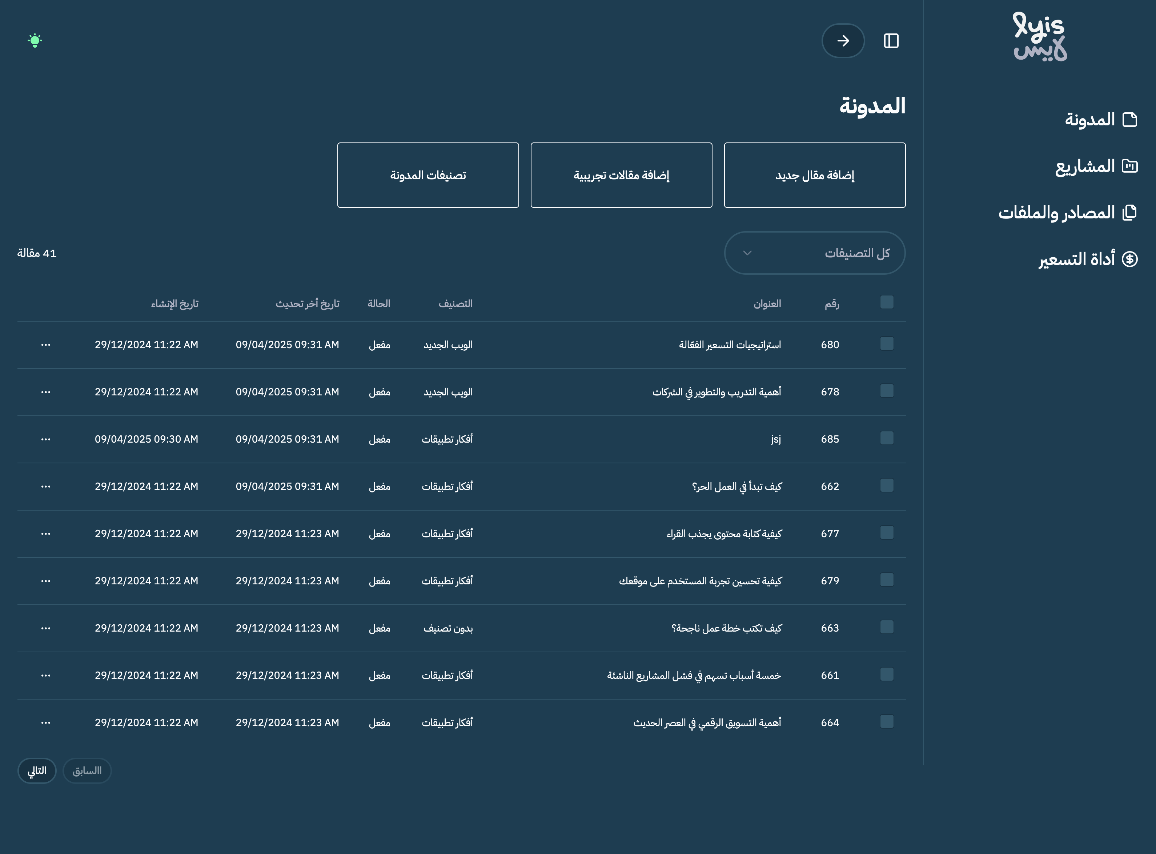The image size is (1156, 854).
Task: Check the checkbox for article 662
Action: coord(886,486)
